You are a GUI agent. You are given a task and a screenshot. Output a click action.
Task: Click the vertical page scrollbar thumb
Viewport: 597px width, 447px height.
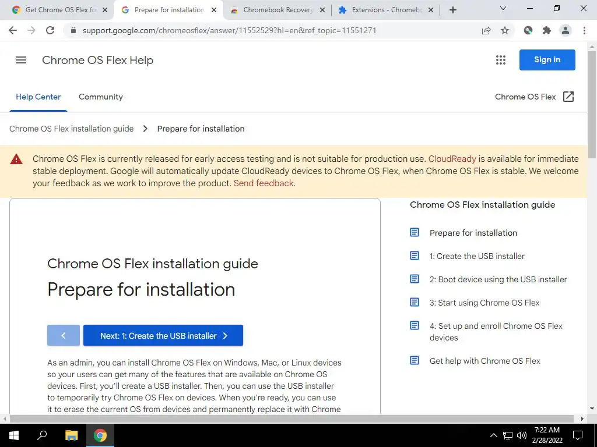(592, 105)
